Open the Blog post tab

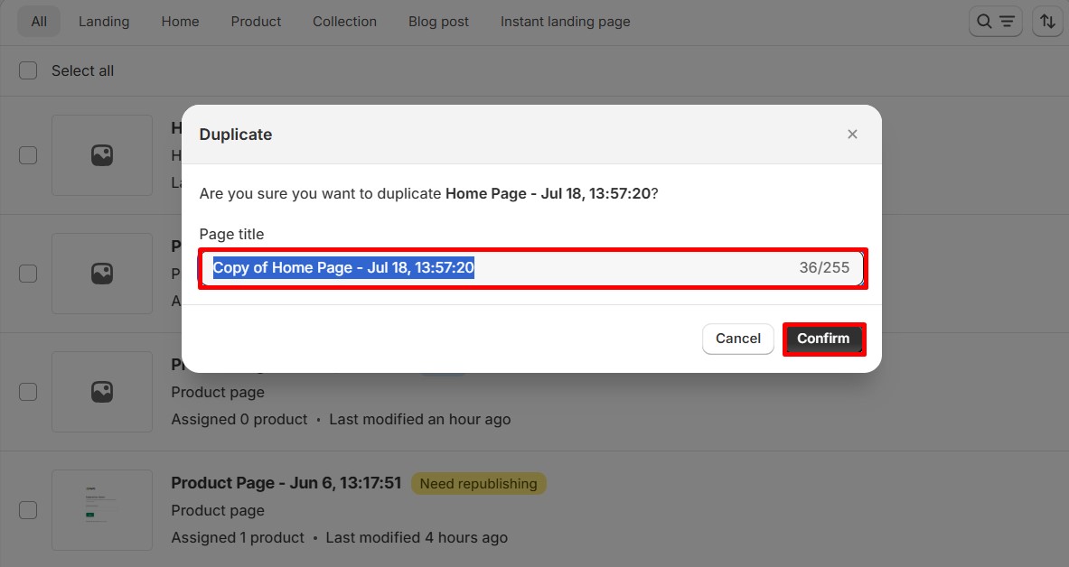click(x=438, y=22)
